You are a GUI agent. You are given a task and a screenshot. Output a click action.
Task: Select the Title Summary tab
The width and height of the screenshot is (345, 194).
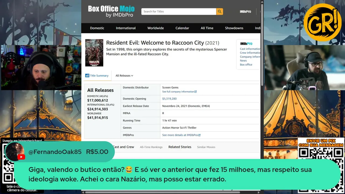click(x=97, y=76)
